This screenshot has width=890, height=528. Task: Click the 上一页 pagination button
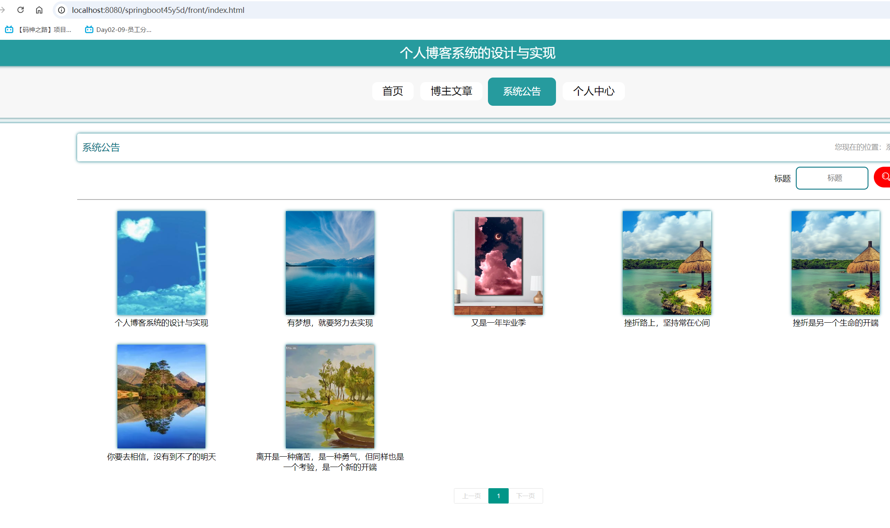[x=471, y=496]
